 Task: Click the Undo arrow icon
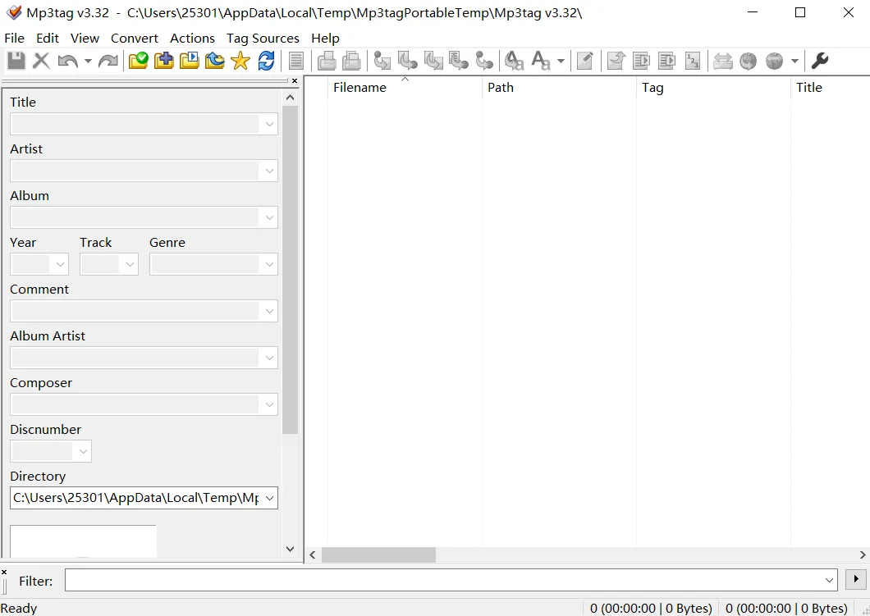pyautogui.click(x=67, y=61)
